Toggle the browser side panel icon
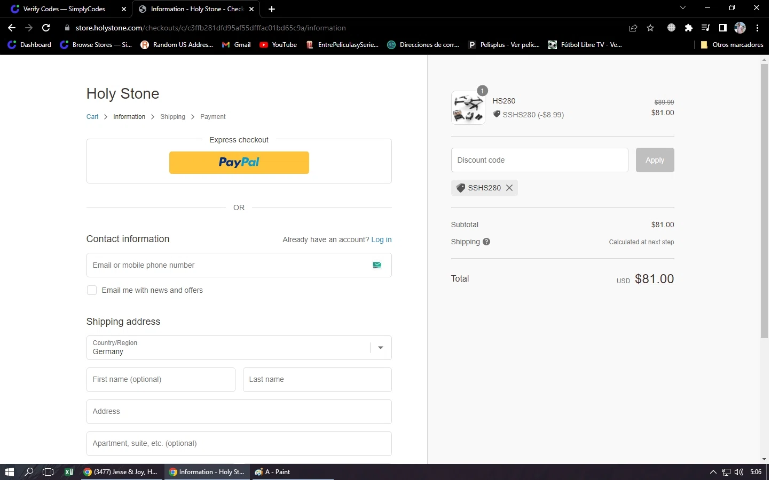 coord(723,28)
